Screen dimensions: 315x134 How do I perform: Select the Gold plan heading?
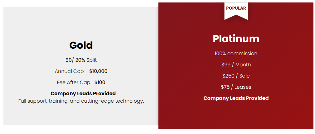81,45
